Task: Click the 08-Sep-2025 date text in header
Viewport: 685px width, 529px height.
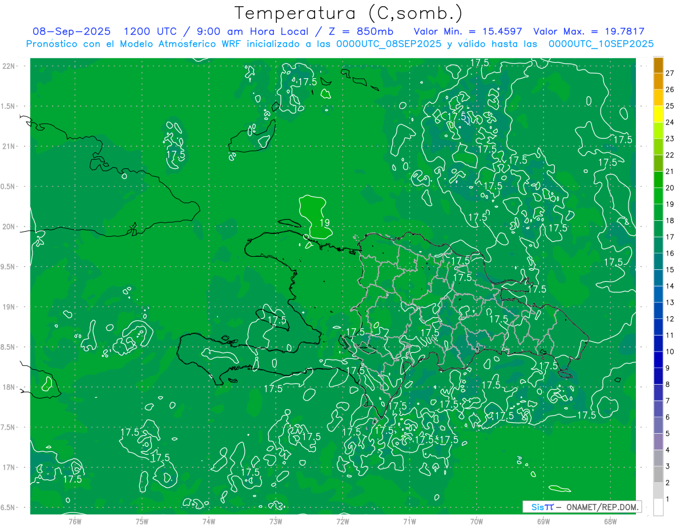Action: (72, 31)
